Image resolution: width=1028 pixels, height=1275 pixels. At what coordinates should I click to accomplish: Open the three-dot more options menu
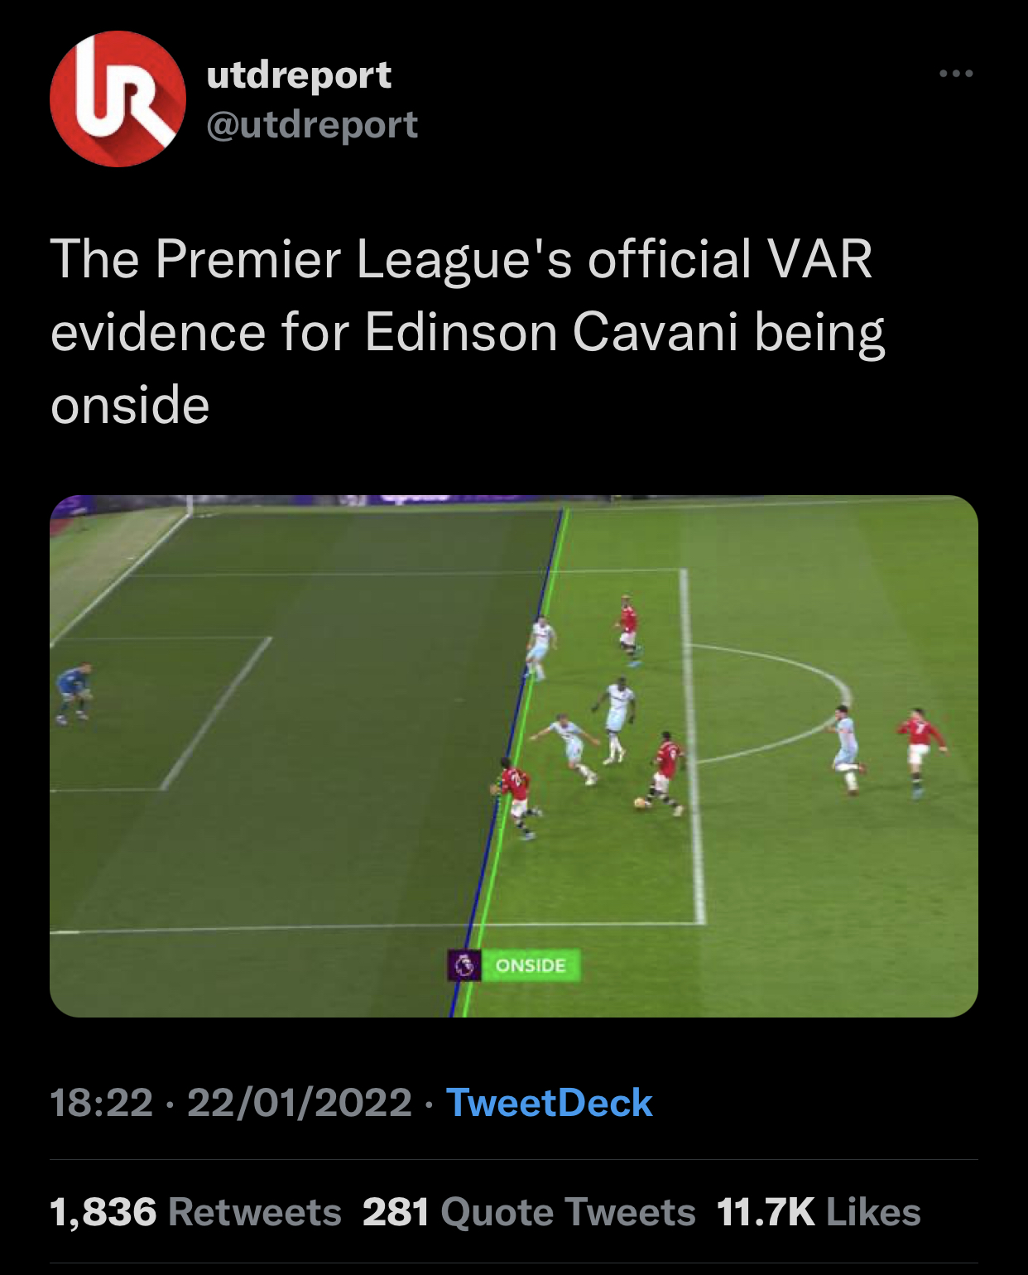pyautogui.click(x=956, y=74)
